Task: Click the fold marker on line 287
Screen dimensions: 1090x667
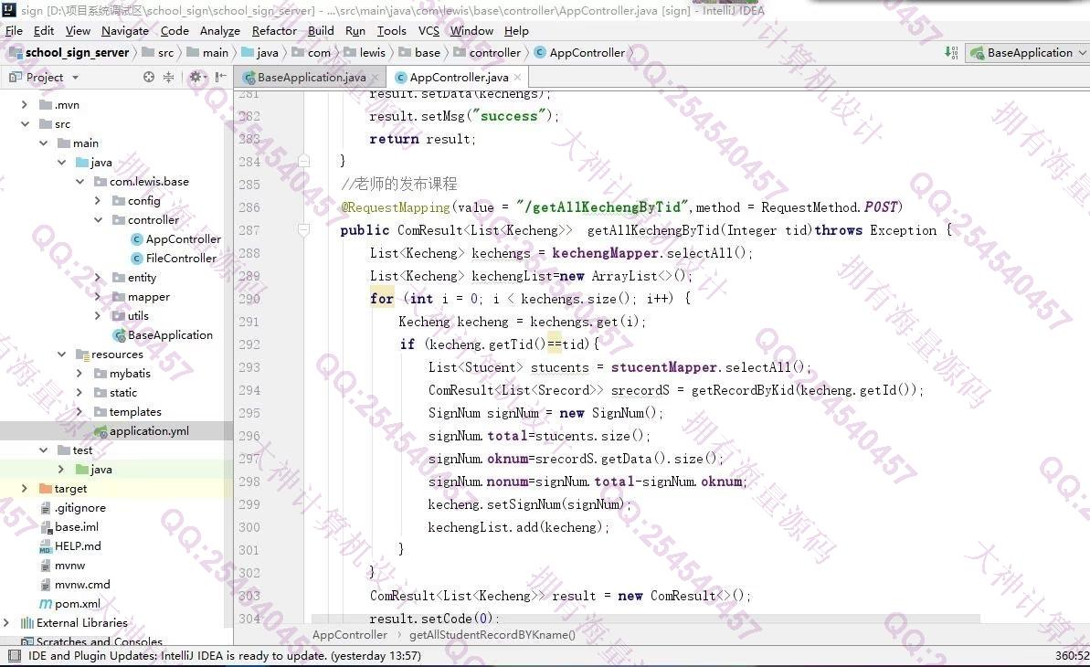Action: pyautogui.click(x=303, y=229)
